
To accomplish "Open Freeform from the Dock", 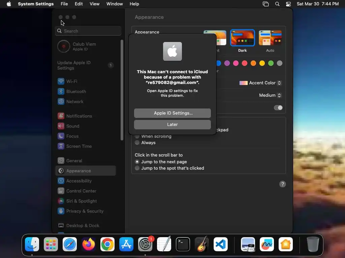I will pos(267,244).
